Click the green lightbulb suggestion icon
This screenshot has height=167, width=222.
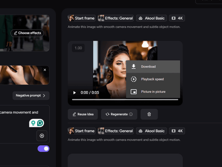pos(33,123)
